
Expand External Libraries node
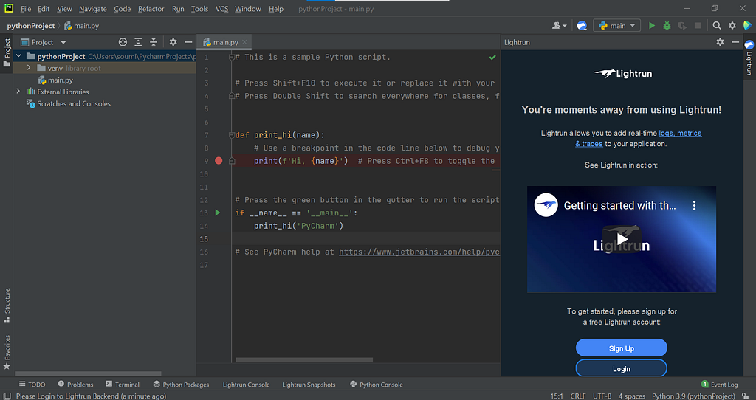coord(18,92)
